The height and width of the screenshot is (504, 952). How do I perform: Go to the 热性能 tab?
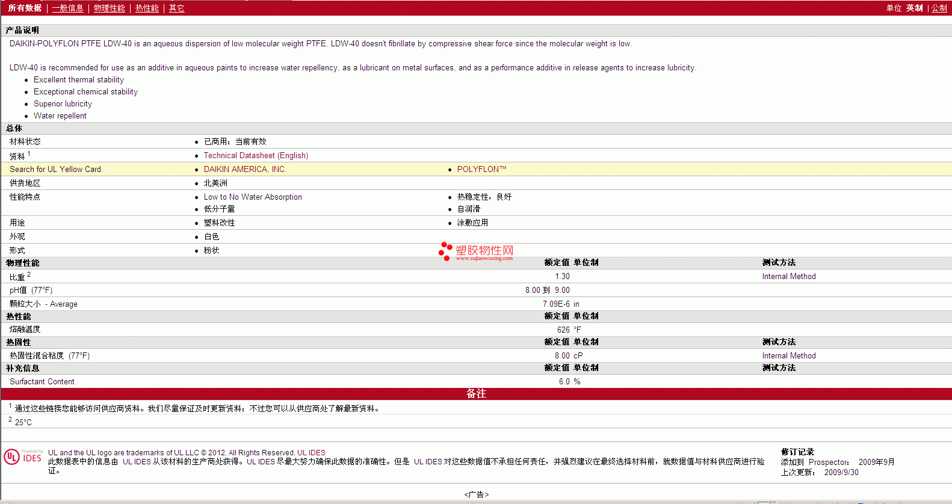pos(147,8)
